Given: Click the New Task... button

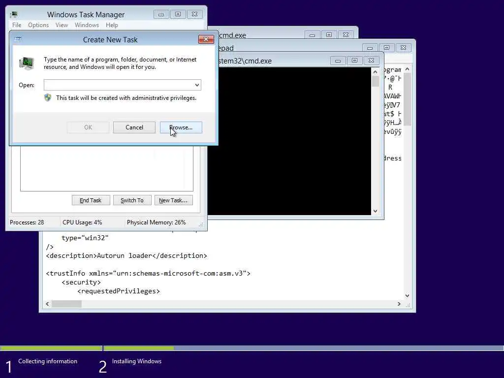Looking at the screenshot, I should click(174, 200).
